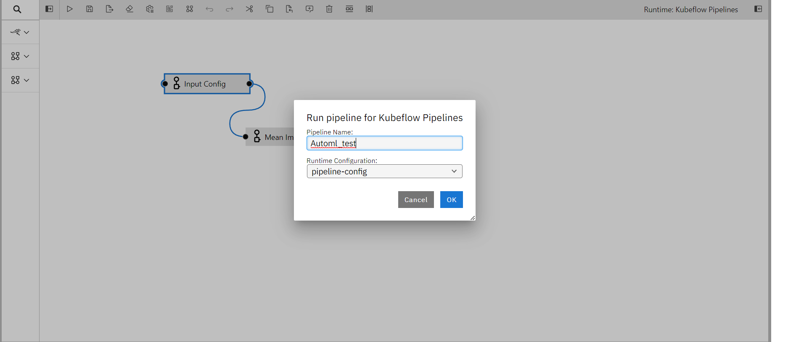Toggle the properties panel icon at right
Image resolution: width=788 pixels, height=342 pixels.
758,9
